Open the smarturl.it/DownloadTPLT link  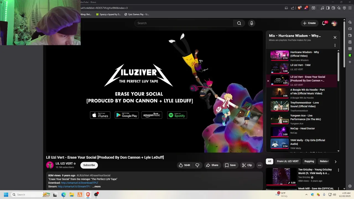pos(80,183)
